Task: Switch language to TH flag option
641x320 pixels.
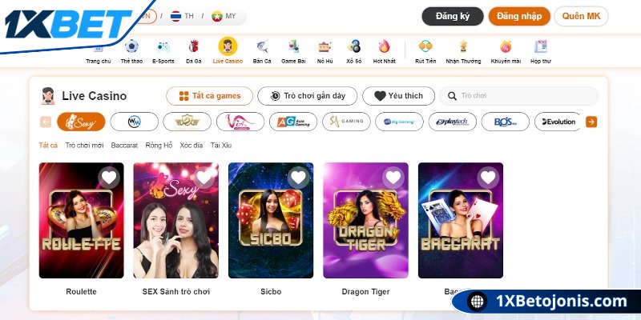Action: coord(182,16)
